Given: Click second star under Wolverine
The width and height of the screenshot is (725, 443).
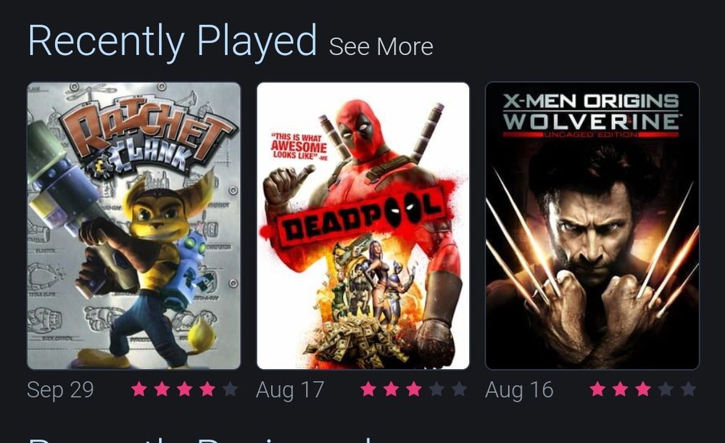Looking at the screenshot, I should (x=620, y=389).
